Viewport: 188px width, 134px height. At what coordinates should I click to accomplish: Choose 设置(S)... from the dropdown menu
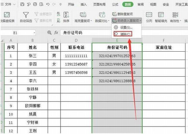point(126,27)
